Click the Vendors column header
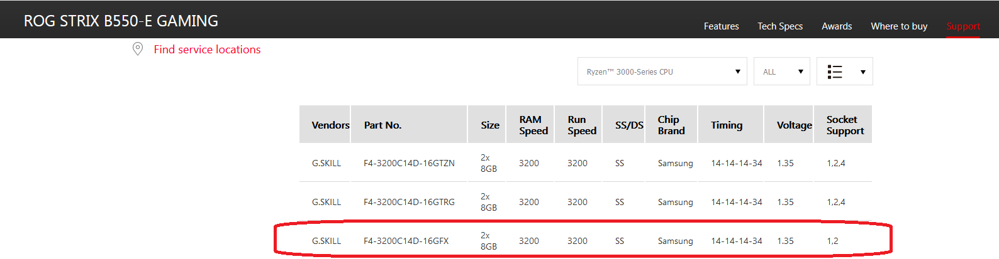This screenshot has height=259, width=999. (x=325, y=125)
